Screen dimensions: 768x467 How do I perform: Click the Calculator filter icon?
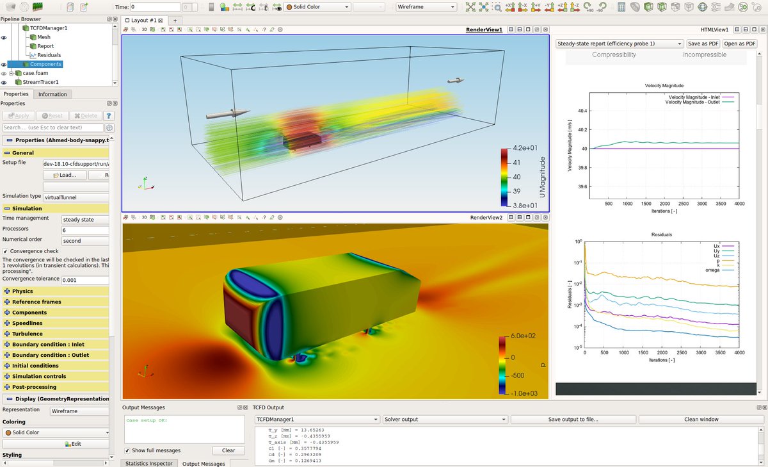point(621,7)
